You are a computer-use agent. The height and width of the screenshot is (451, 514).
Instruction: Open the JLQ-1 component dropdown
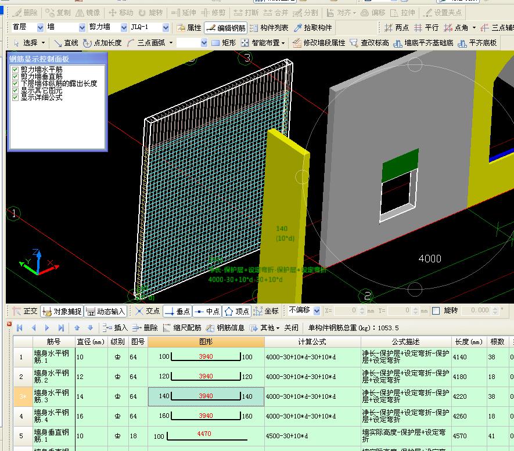point(166,27)
